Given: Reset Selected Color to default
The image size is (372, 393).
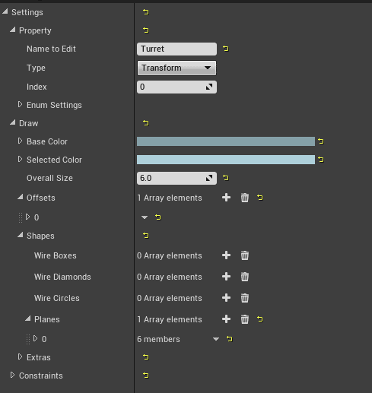Looking at the screenshot, I should tap(321, 160).
